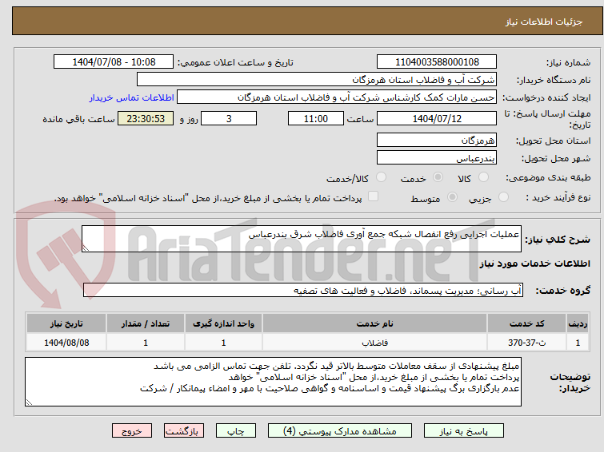Click the جزئیات اطلاعات نیاز page title
The image size is (604, 452).
pyautogui.click(x=543, y=22)
